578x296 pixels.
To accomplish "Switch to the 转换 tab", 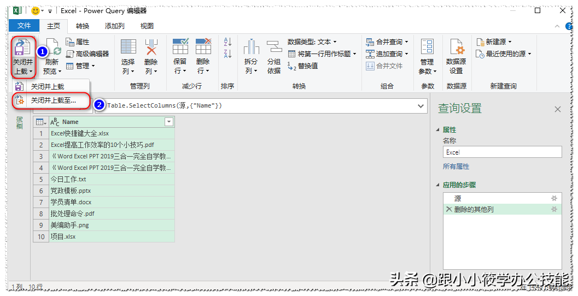I will click(83, 26).
